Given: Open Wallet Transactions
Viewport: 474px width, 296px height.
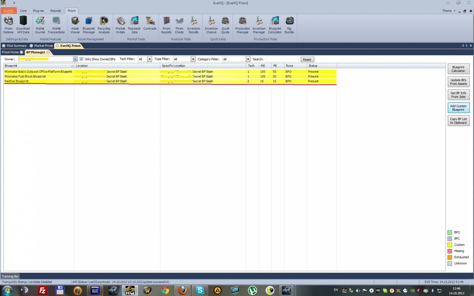Looking at the screenshot, I should coord(56,25).
